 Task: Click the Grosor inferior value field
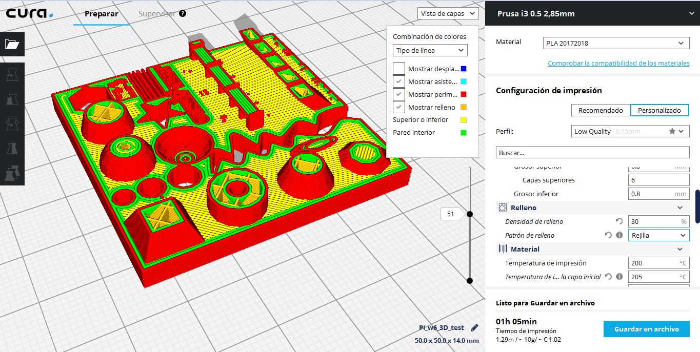658,194
